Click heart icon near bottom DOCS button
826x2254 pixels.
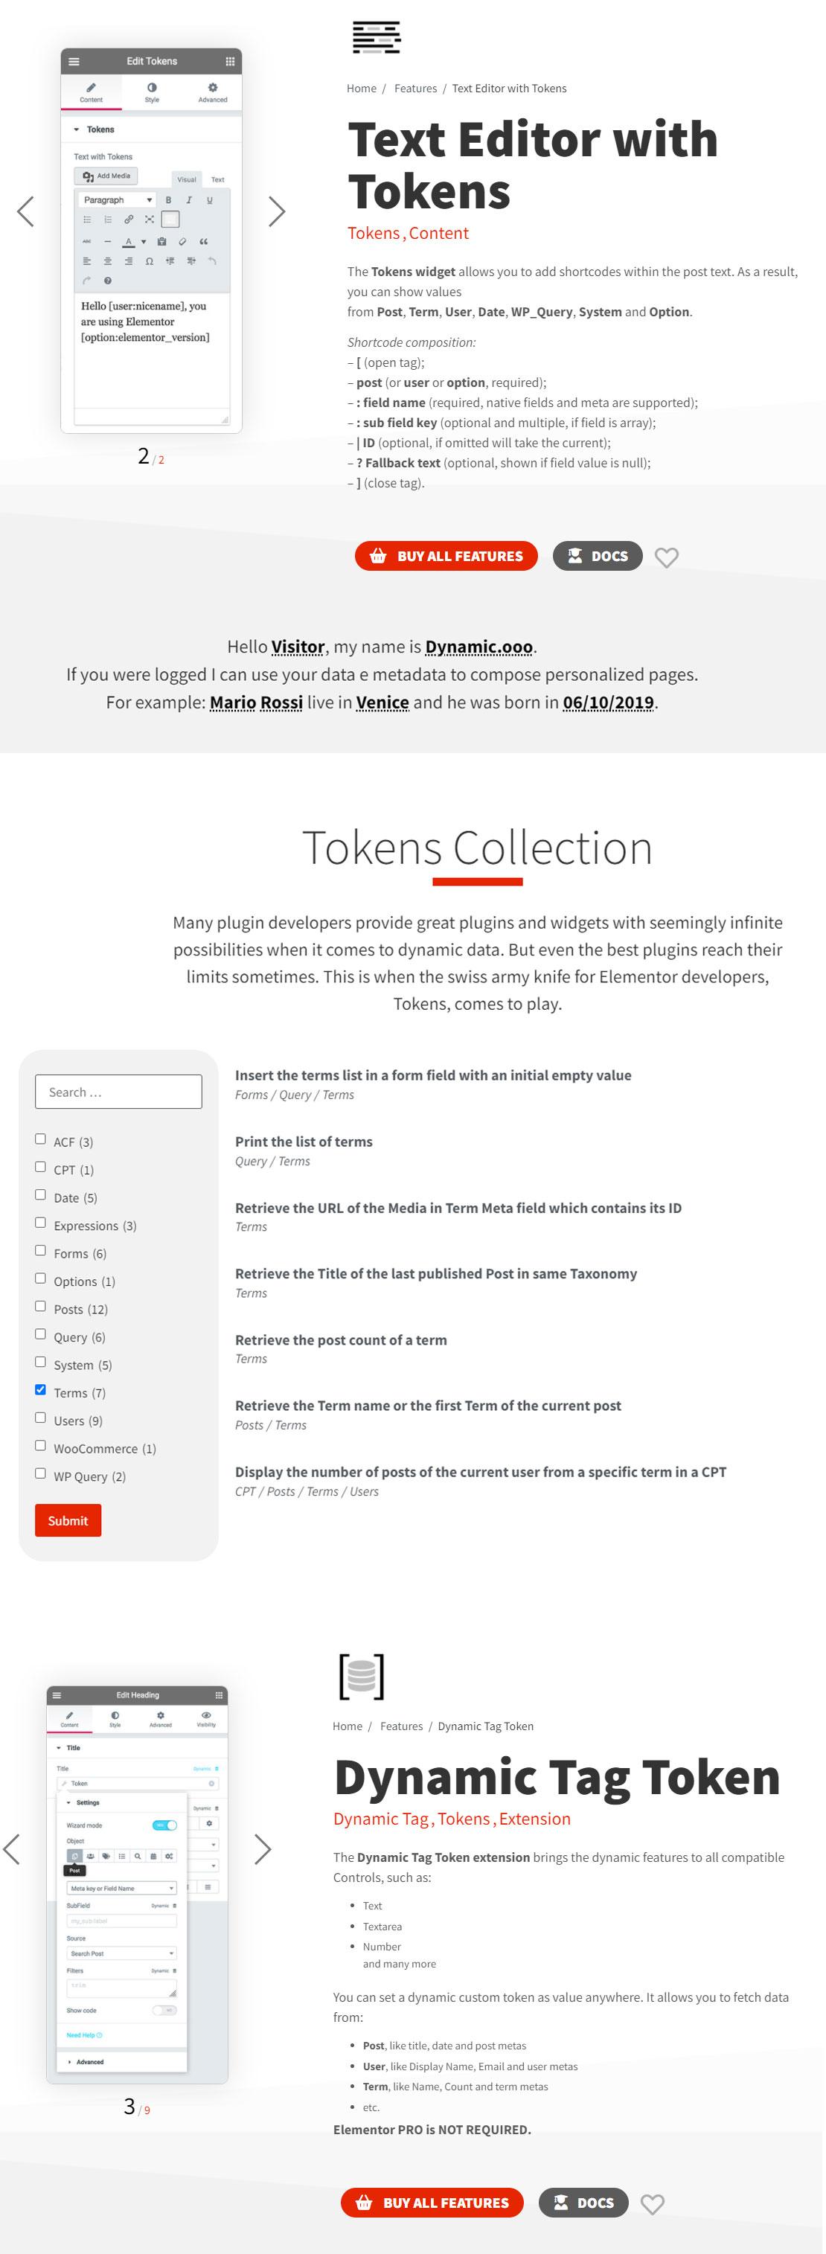click(653, 2204)
